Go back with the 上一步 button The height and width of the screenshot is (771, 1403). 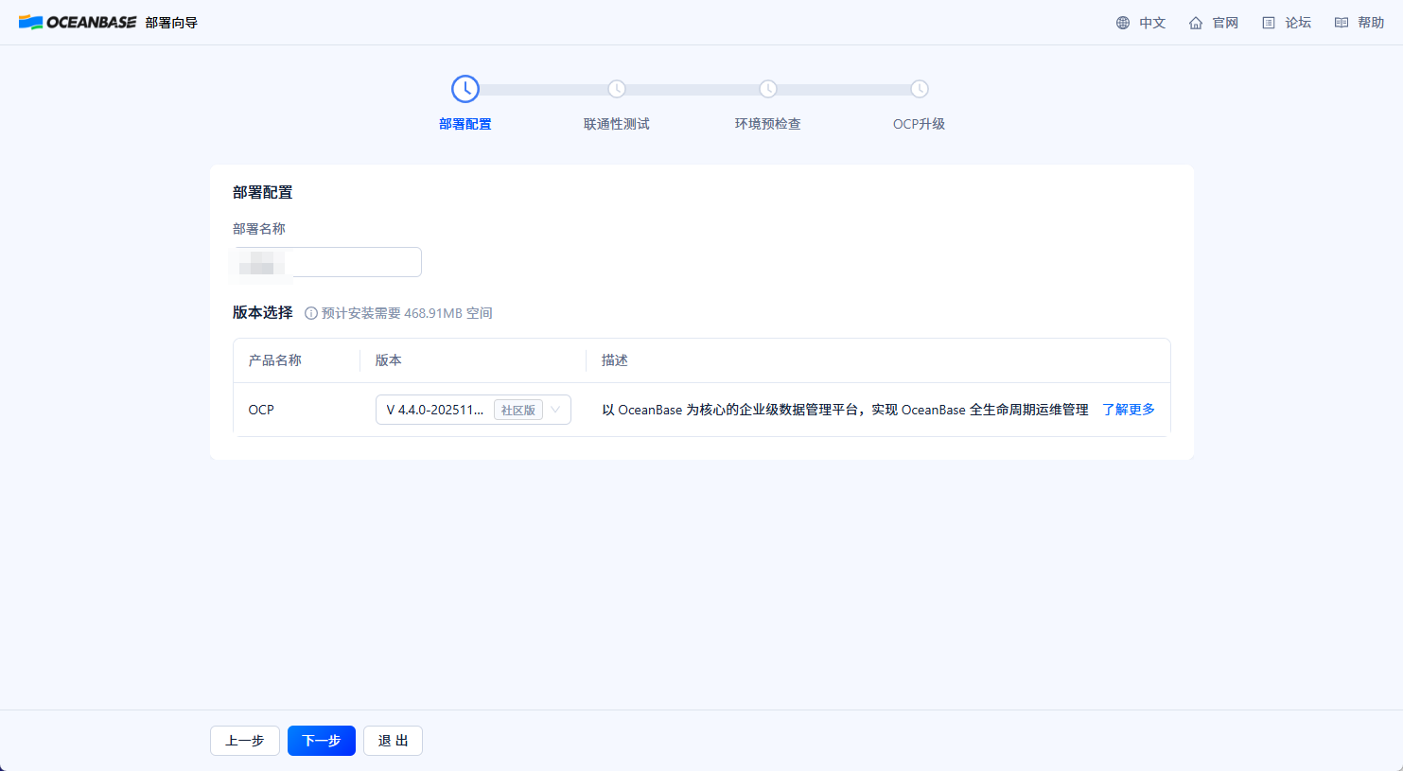click(x=244, y=741)
